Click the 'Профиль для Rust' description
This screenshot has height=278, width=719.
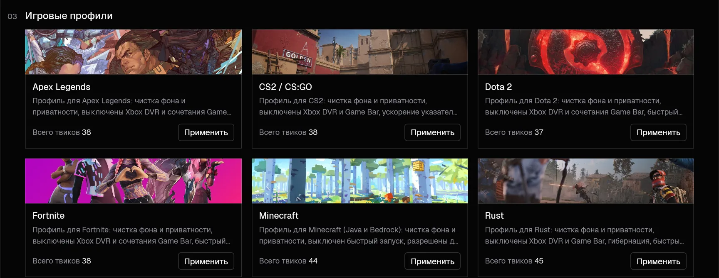[x=584, y=235]
